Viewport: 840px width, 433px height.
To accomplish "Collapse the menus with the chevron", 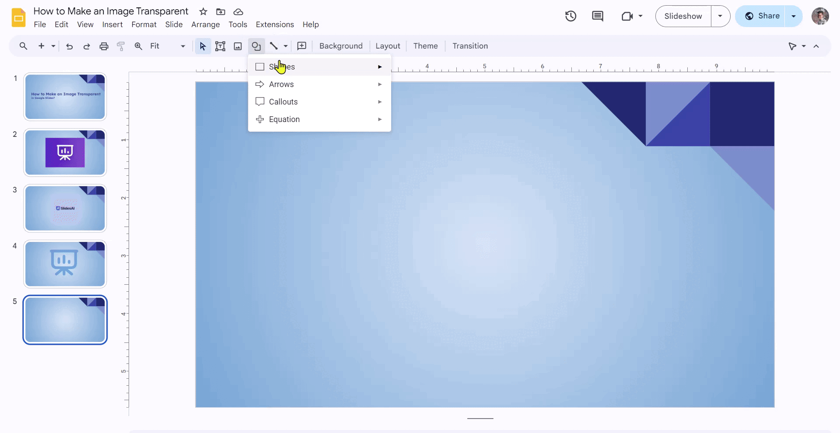I will click(x=816, y=46).
